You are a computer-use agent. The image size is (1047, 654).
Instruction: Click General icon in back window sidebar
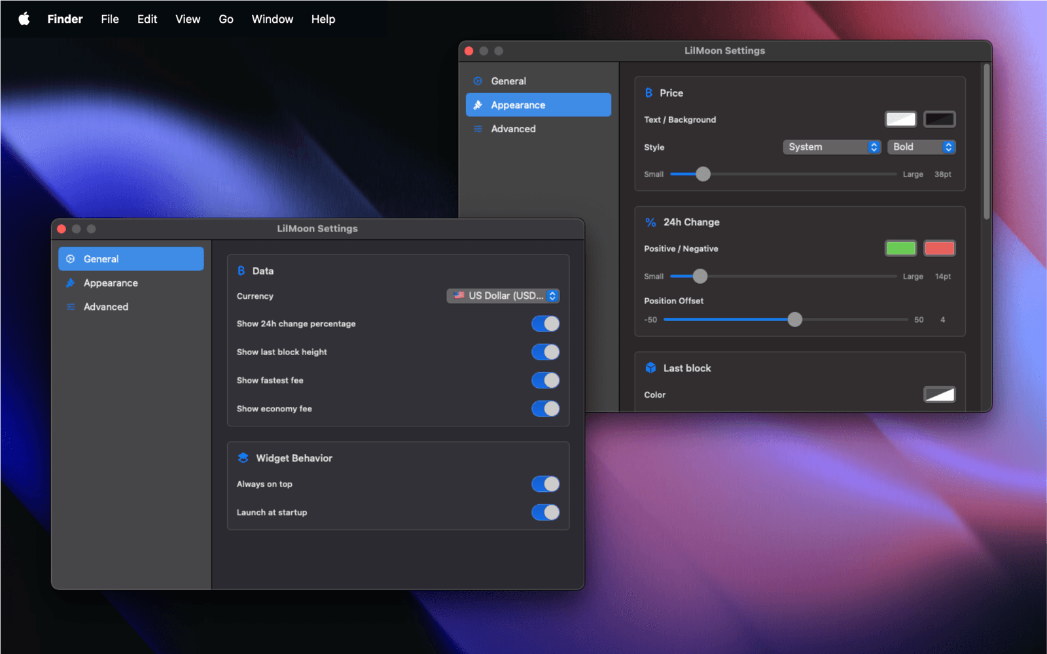pos(478,81)
